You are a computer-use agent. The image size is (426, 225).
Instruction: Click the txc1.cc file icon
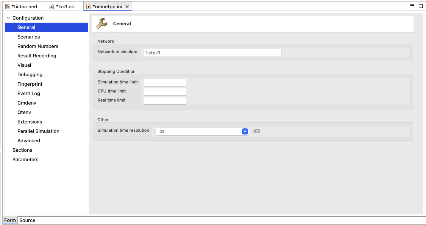tap(51, 6)
